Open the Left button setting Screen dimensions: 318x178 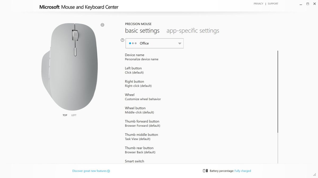(134, 70)
